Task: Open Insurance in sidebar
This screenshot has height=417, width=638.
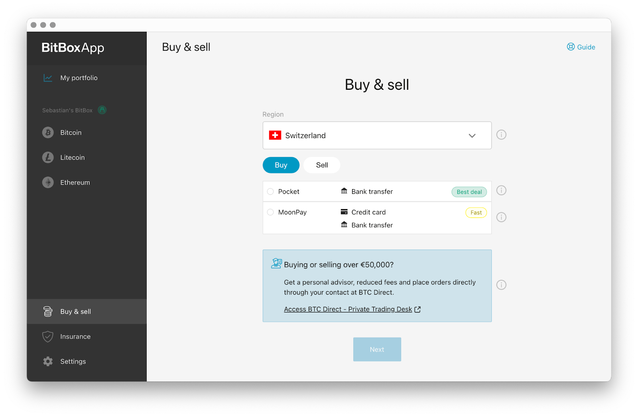Action: [87, 336]
